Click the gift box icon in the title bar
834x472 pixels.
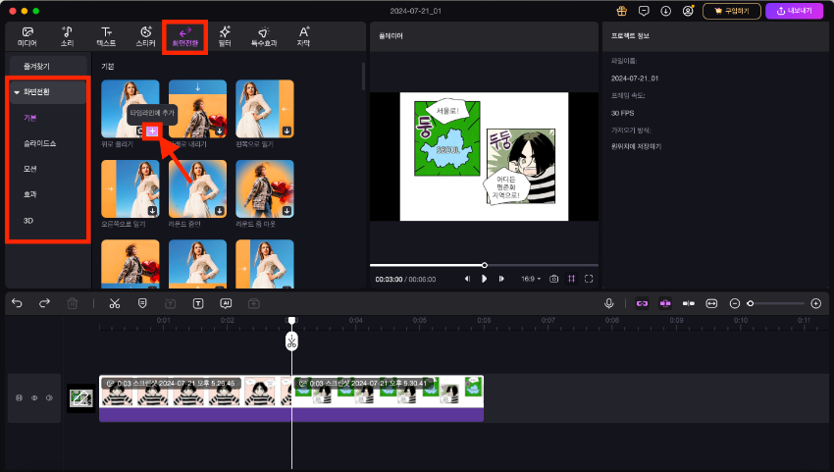(x=621, y=11)
